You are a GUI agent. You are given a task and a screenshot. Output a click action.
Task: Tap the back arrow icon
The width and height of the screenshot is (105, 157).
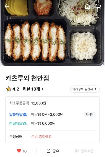point(7,7)
